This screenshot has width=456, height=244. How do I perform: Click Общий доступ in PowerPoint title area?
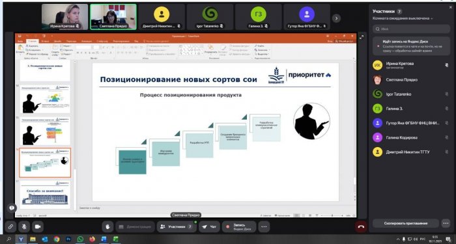coord(345,41)
